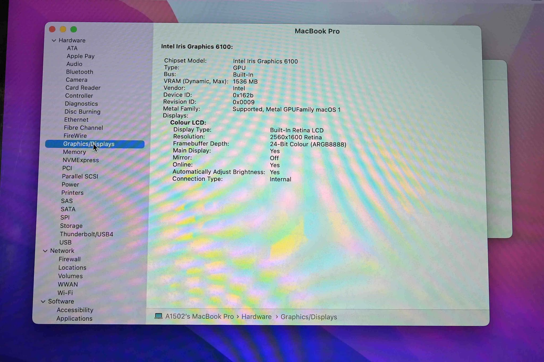Click A1502's MacBook Pro in path bar

(x=199, y=316)
